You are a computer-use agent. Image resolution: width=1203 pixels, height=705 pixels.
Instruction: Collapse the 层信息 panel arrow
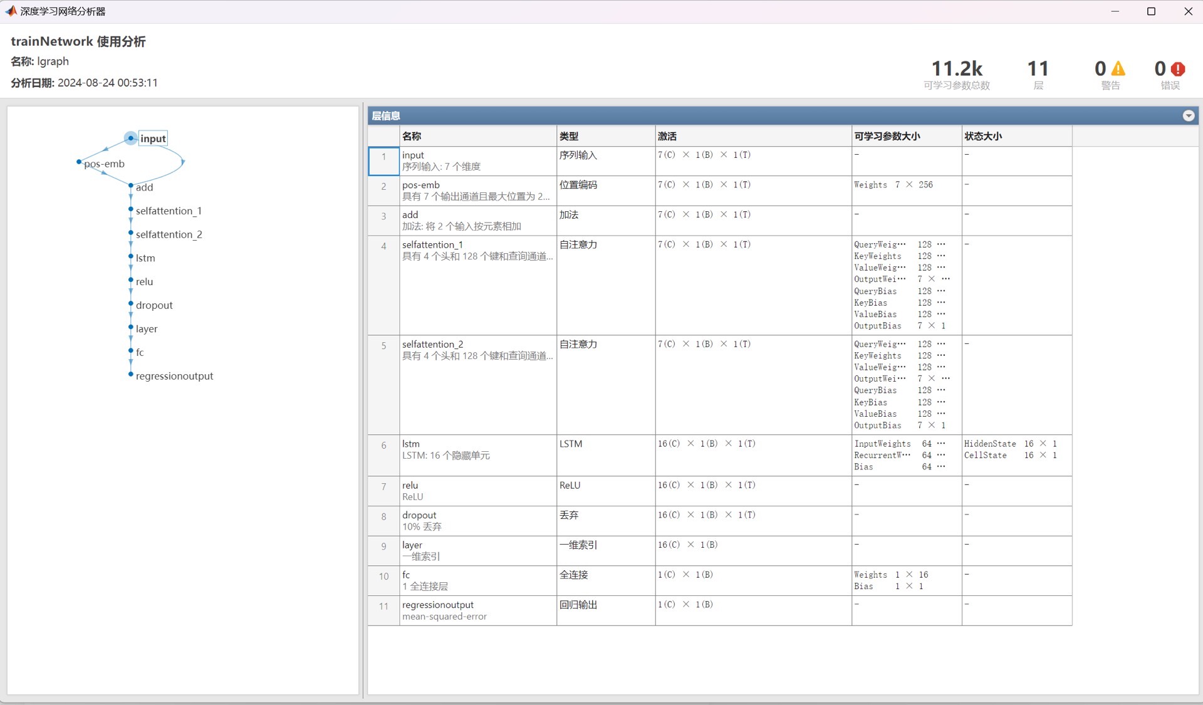click(x=1188, y=116)
